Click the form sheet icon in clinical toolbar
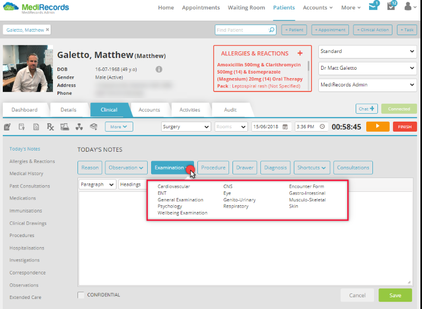 tap(36, 127)
